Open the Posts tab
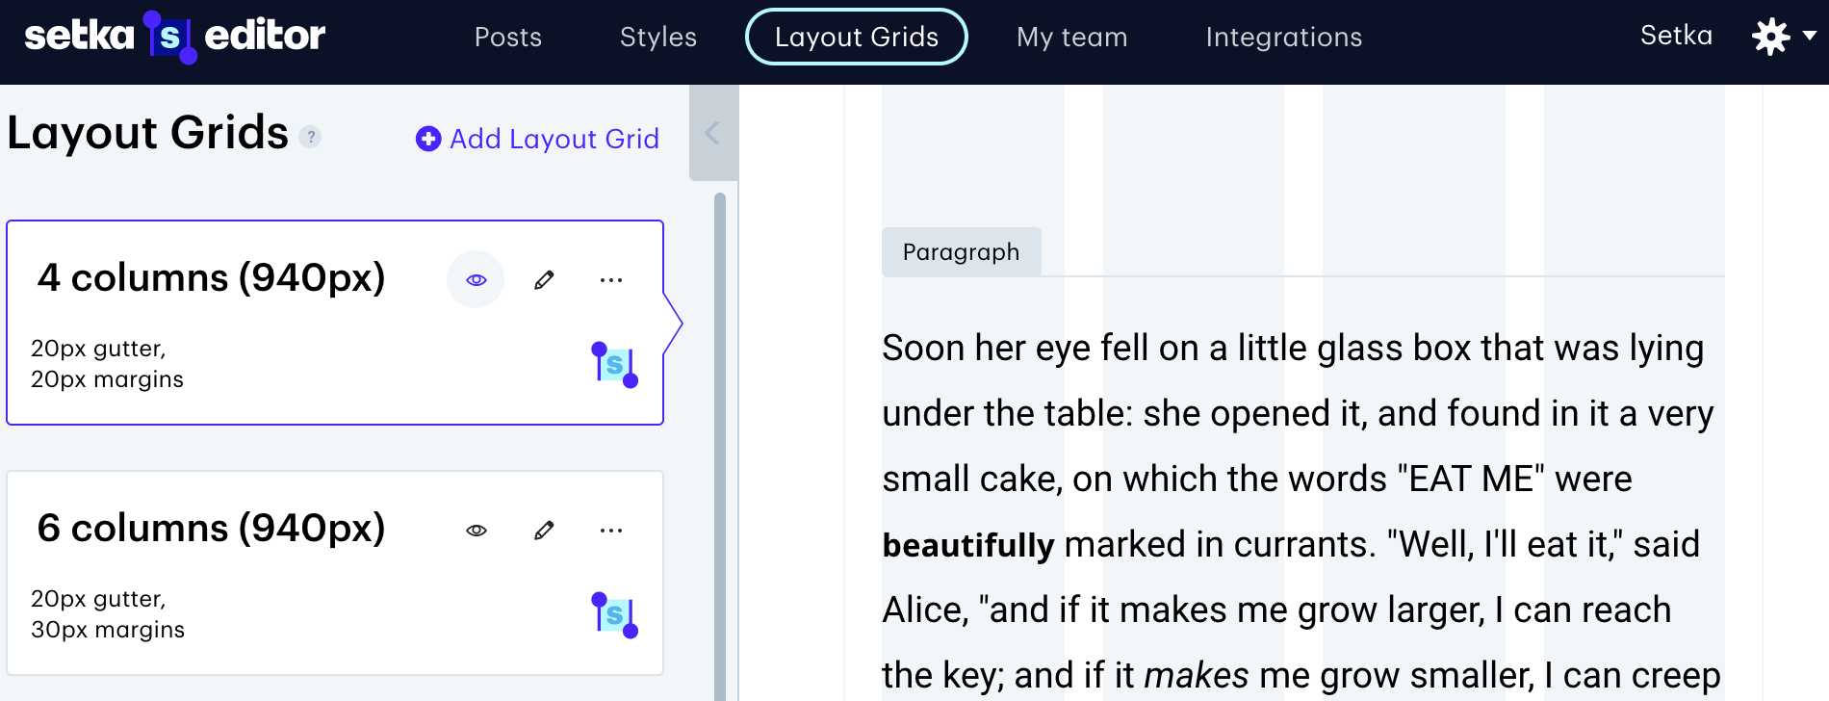Screen dimensions: 1829x701 [x=508, y=37]
